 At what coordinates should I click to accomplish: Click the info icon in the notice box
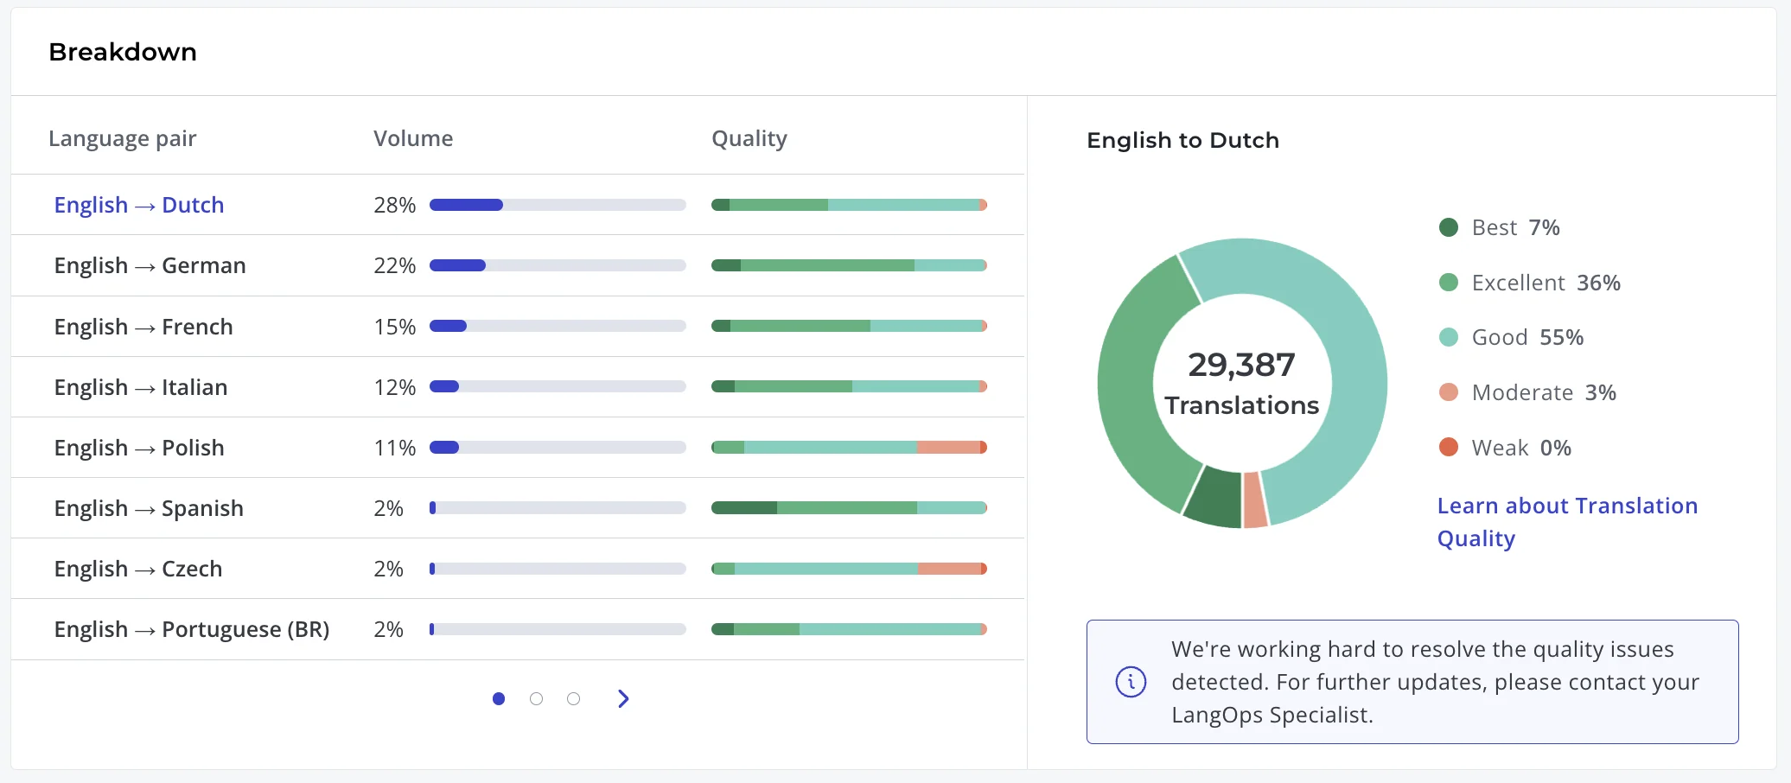pyautogui.click(x=1131, y=682)
